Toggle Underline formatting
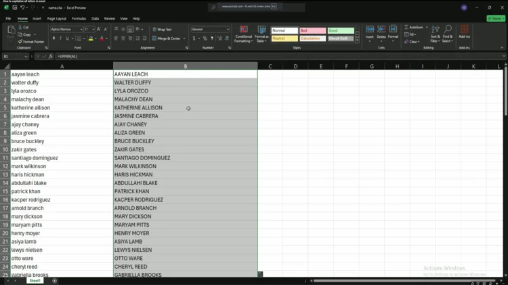The height and width of the screenshot is (285, 508). tap(67, 38)
